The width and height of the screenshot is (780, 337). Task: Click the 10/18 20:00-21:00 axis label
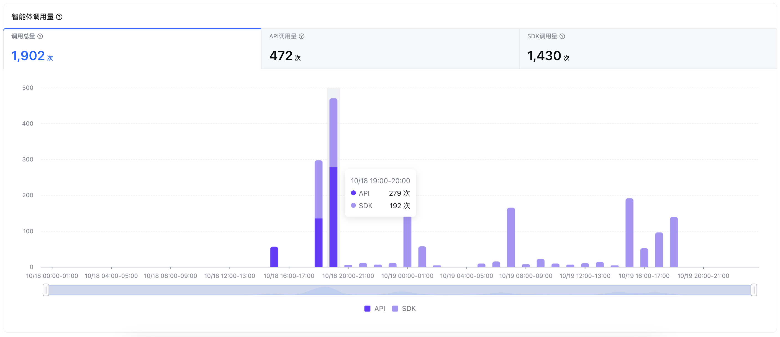pos(348,276)
